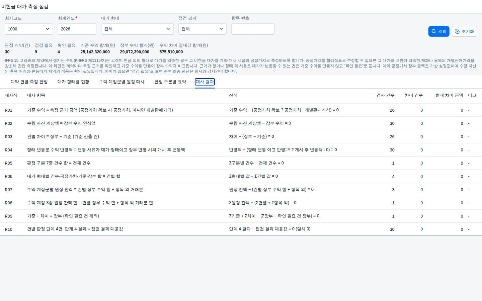The image size is (482, 301).
Task: Select the R08 row code
Action: coord(8,203)
